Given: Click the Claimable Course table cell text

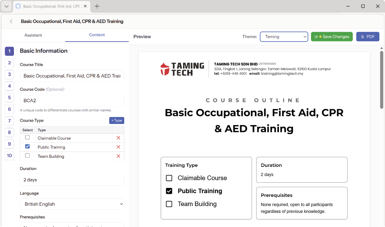Looking at the screenshot, I should tap(54, 138).
